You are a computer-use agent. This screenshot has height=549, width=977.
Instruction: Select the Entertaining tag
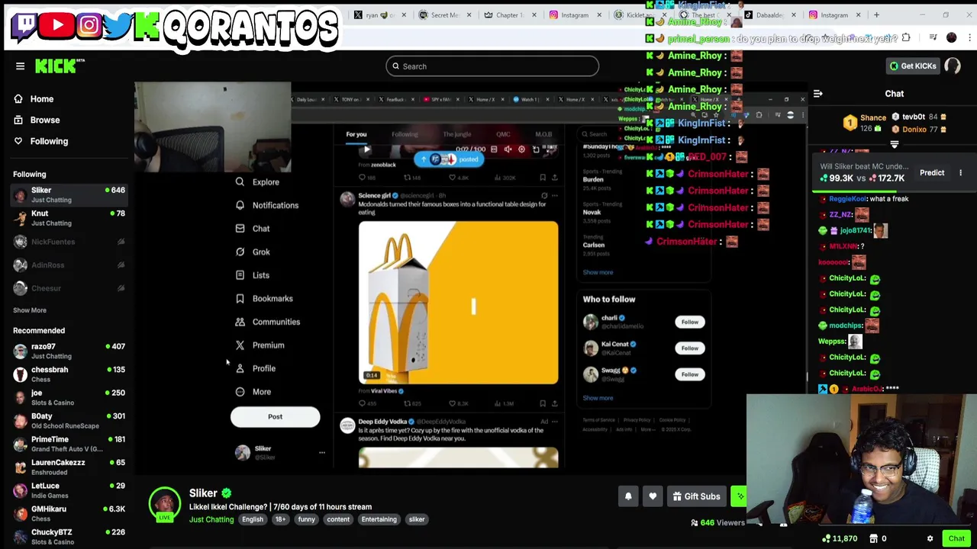(x=379, y=519)
